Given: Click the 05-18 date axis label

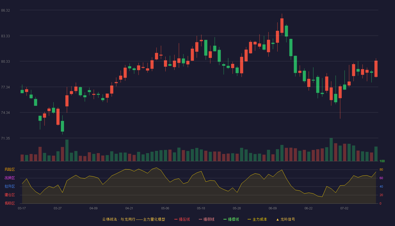Looking at the screenshot, I should point(201,208).
